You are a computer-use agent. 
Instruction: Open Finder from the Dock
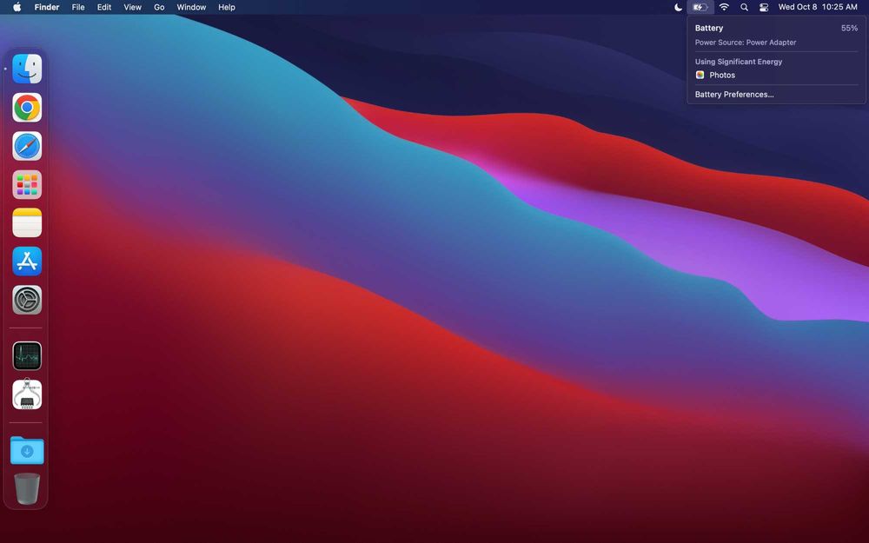pyautogui.click(x=27, y=69)
